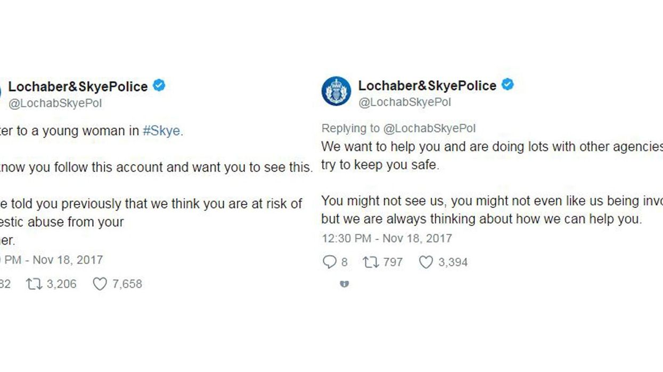Click Lochaber&SkyePolice name on right tweet
This screenshot has width=663, height=372.
[427, 85]
